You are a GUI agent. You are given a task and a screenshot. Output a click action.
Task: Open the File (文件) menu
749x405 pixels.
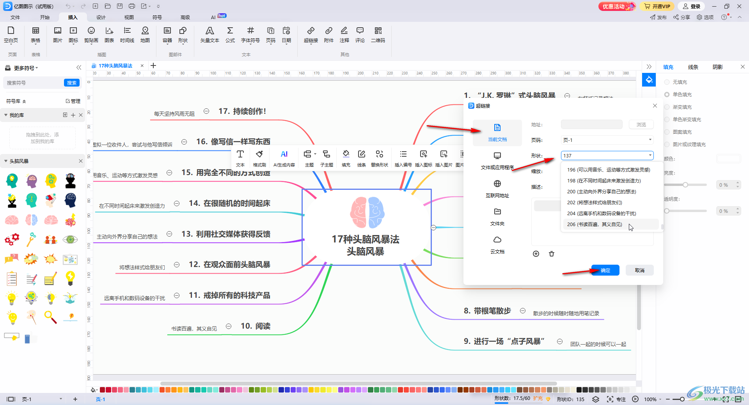point(15,17)
